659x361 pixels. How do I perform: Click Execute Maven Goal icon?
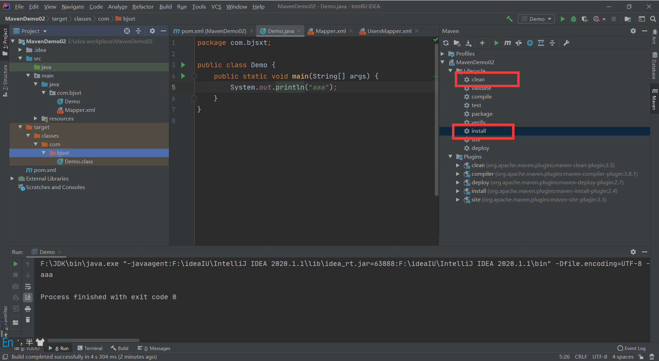point(508,43)
